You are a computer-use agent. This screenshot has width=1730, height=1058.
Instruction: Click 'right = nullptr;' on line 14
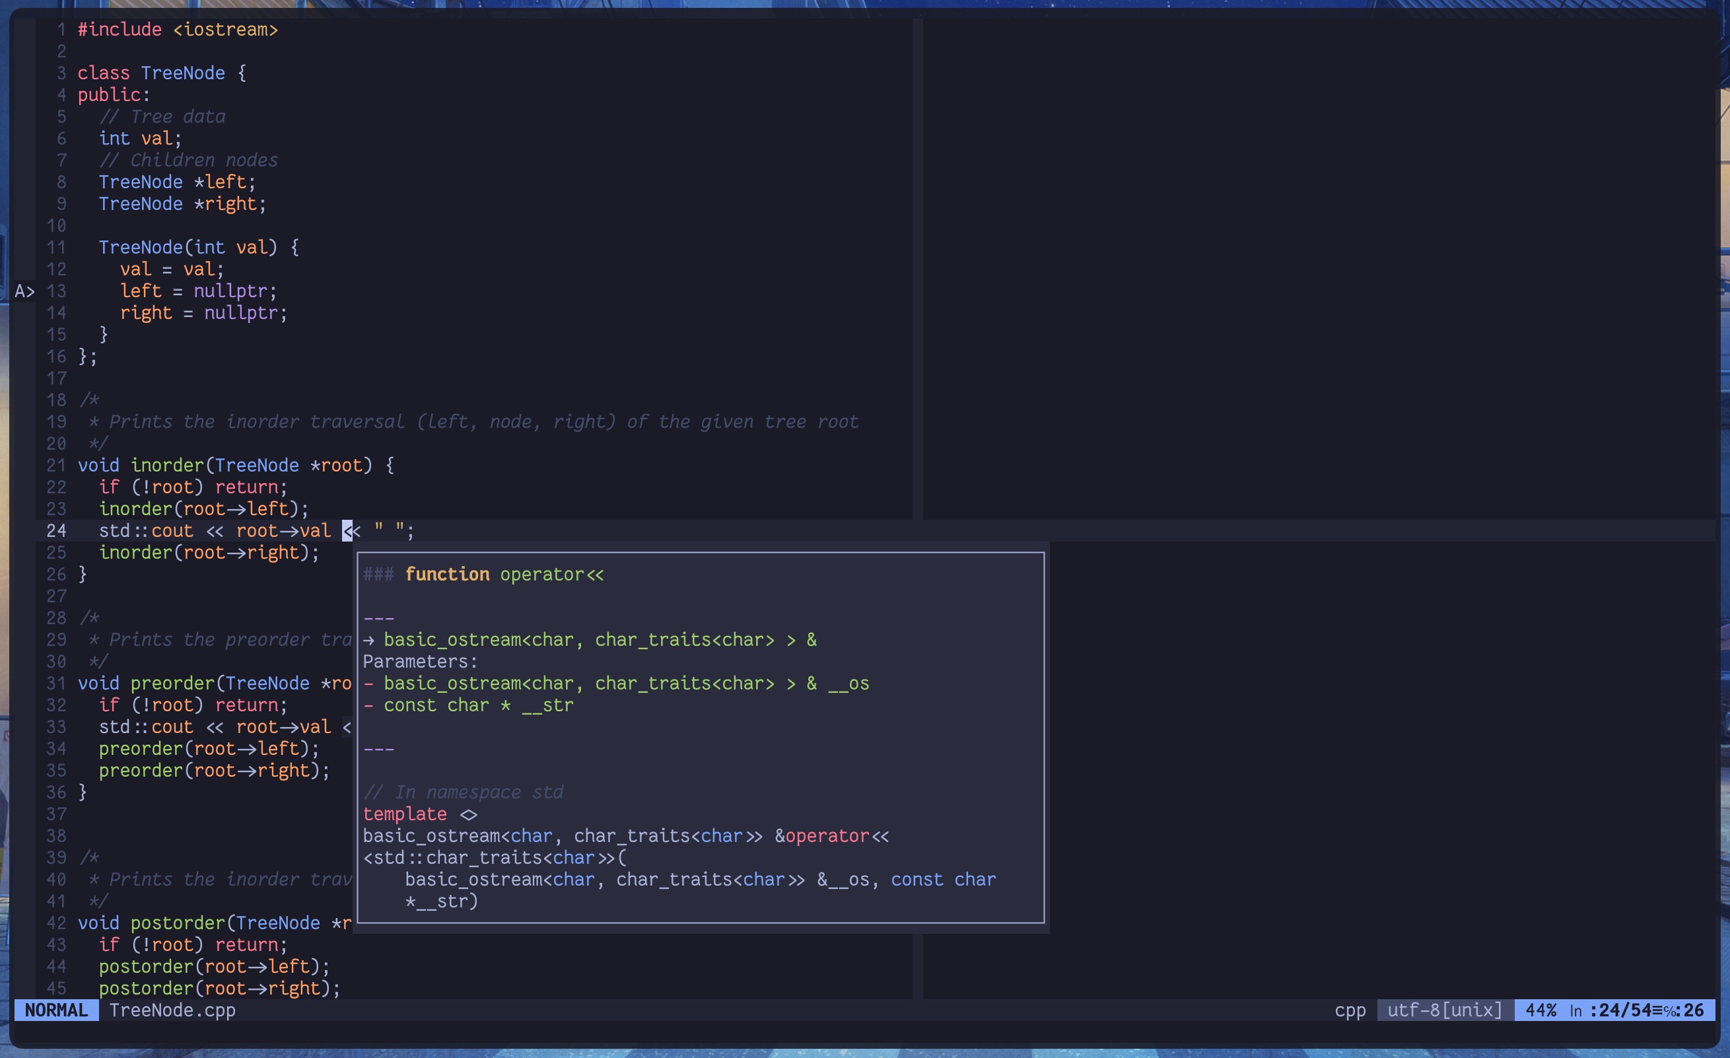[203, 312]
